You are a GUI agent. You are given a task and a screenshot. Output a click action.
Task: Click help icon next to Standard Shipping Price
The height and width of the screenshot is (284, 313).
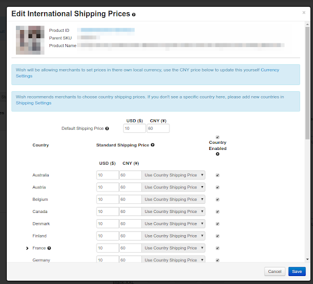152,145
